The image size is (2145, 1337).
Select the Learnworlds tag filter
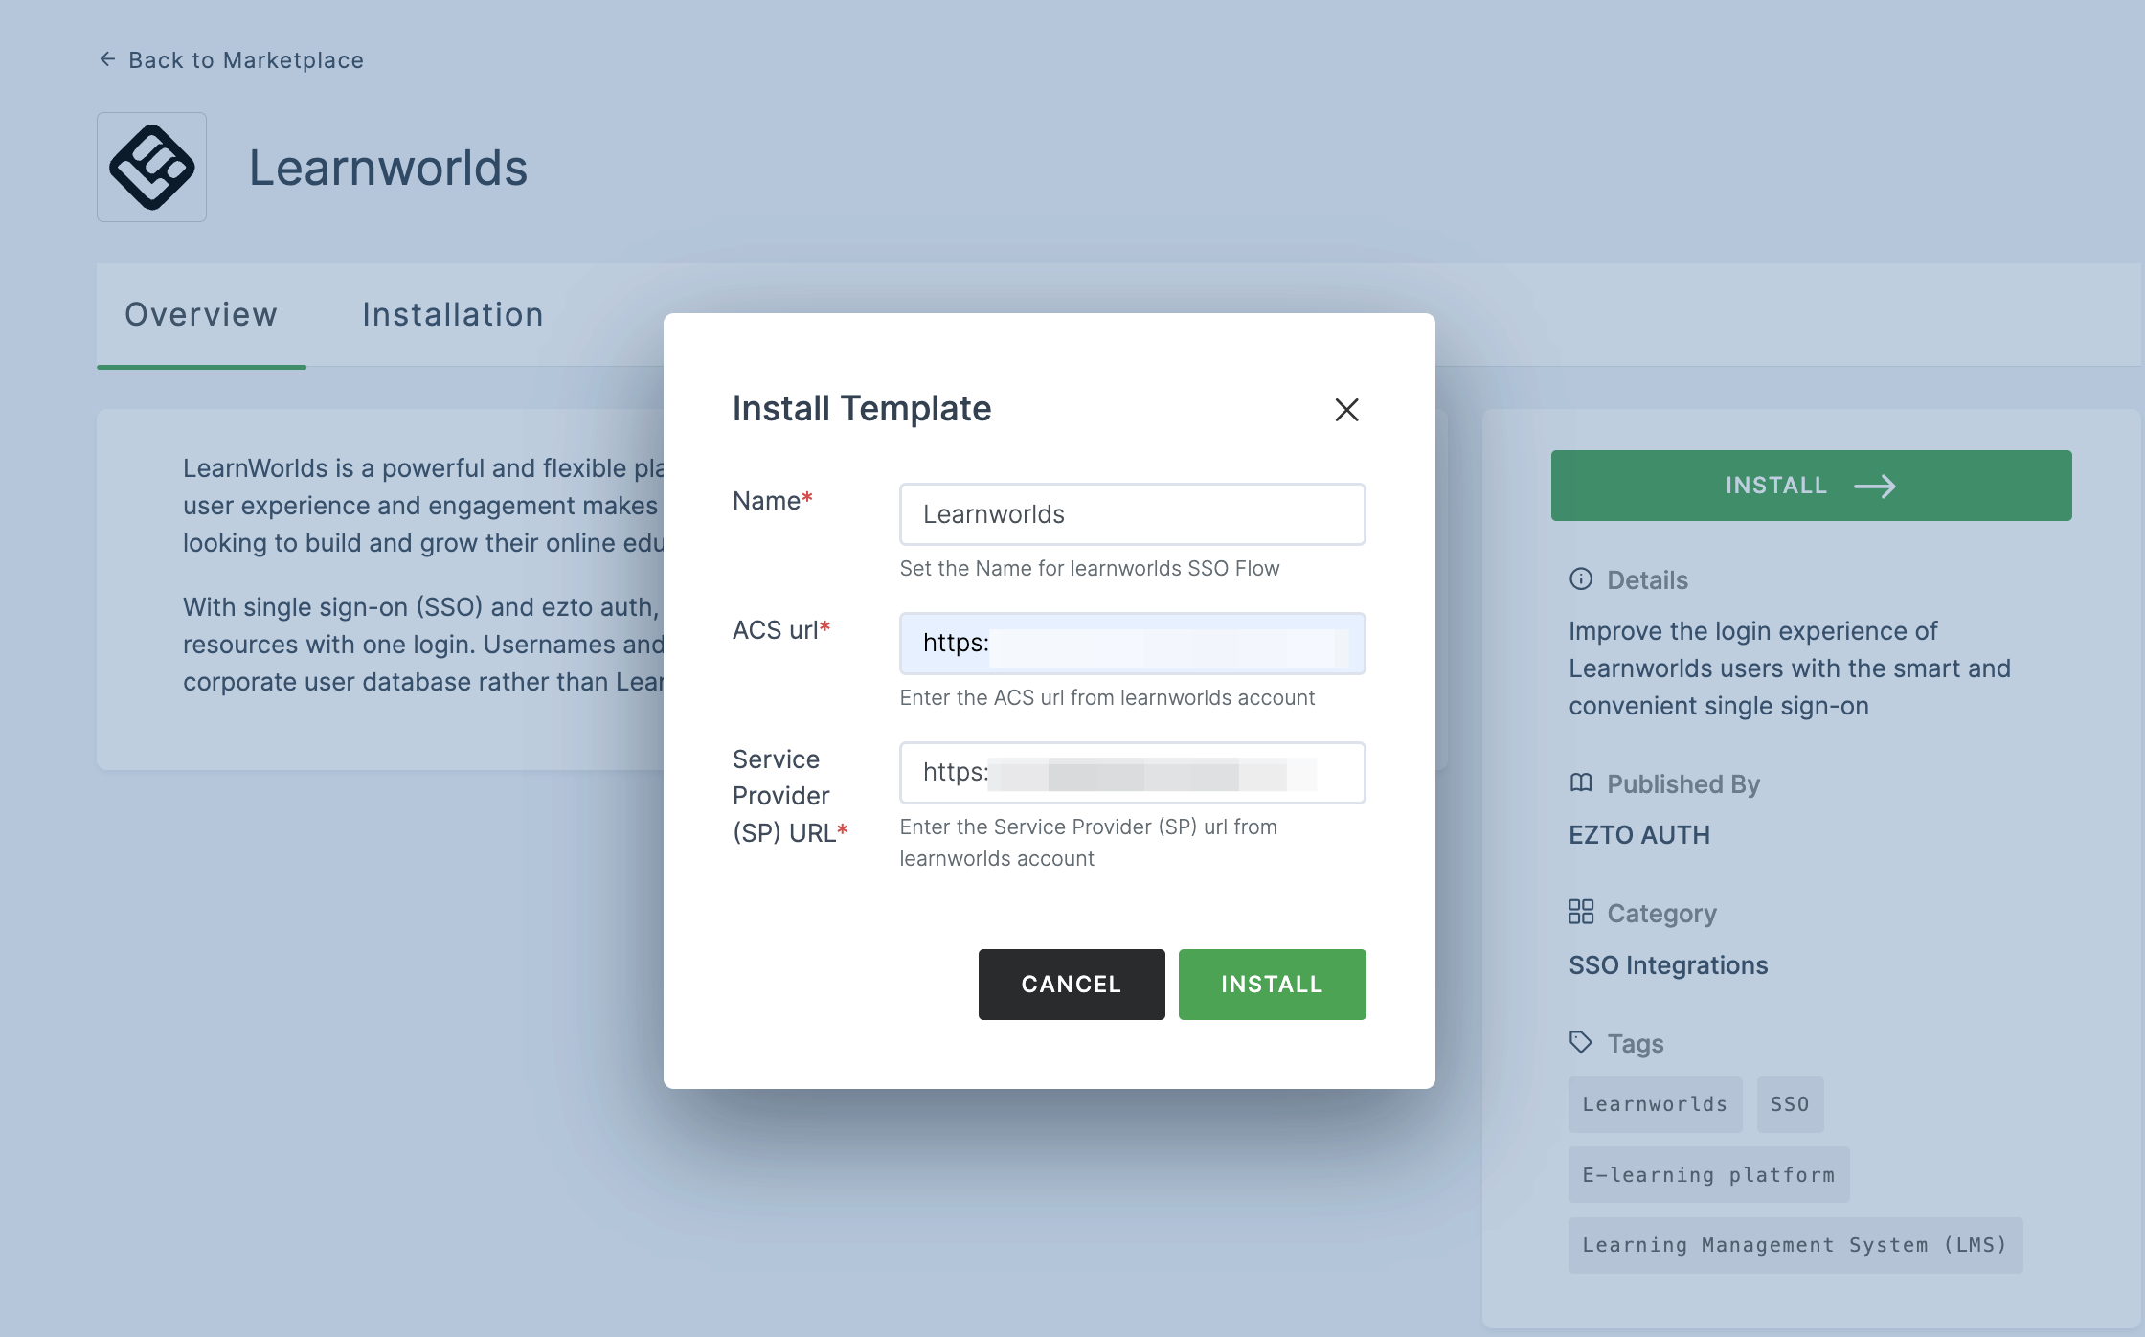point(1654,1103)
